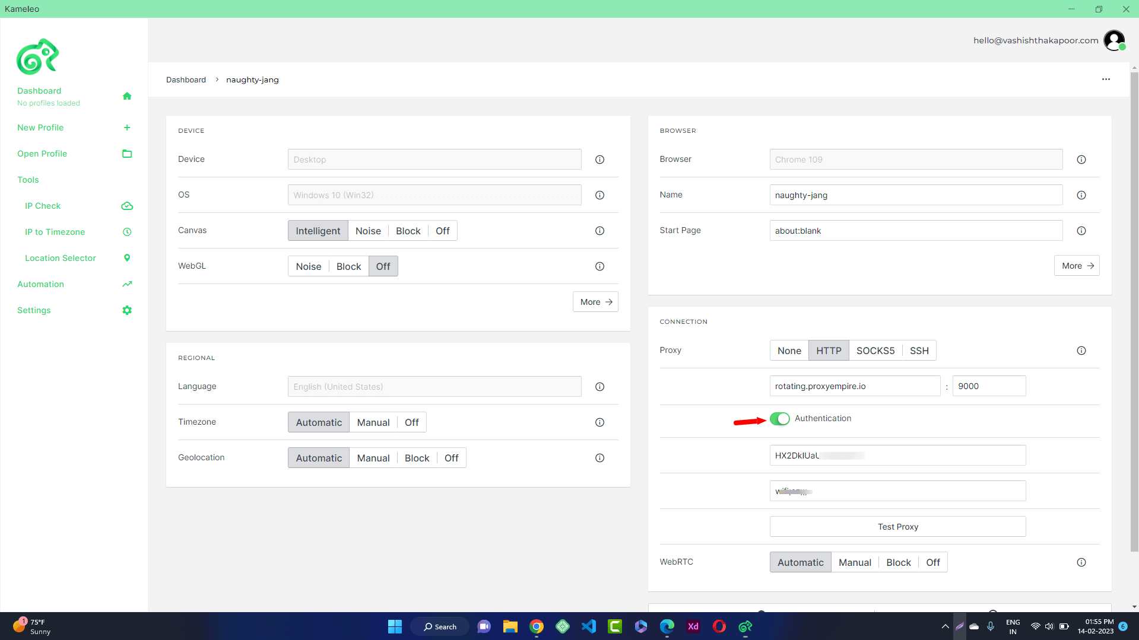The image size is (1139, 640).
Task: Click the Kameleo chameleon logo
Action: coord(38,56)
